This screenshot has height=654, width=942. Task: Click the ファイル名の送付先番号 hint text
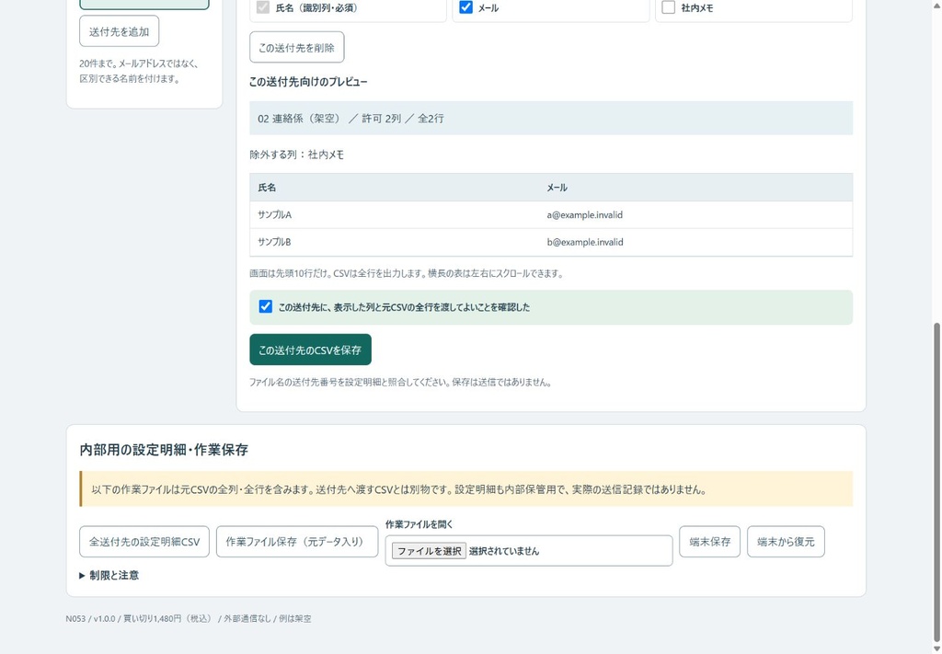(x=401, y=382)
